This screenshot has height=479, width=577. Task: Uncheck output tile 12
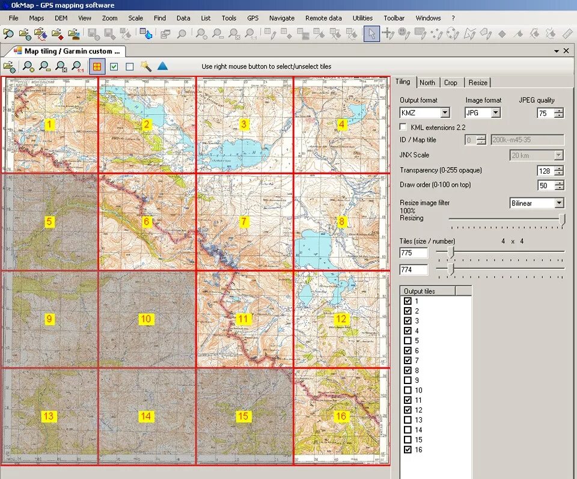point(408,410)
